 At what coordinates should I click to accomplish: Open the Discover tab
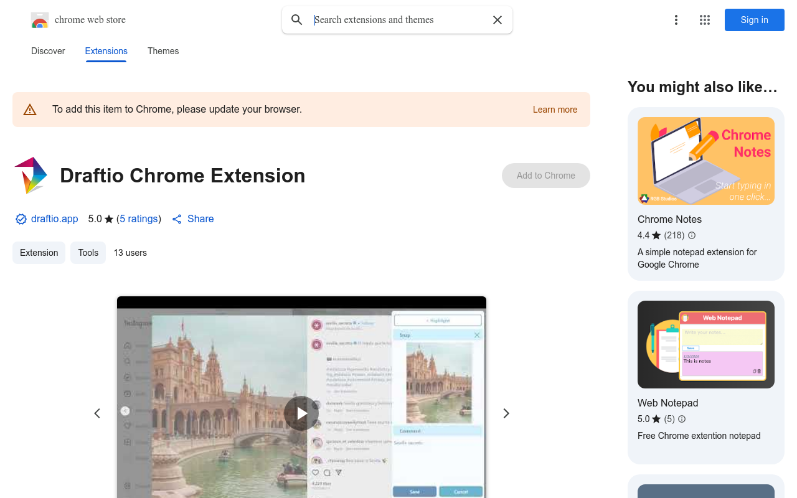tap(48, 51)
